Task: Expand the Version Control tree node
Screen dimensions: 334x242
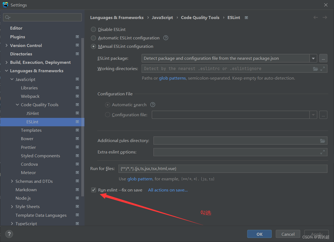Action: [x=7, y=45]
